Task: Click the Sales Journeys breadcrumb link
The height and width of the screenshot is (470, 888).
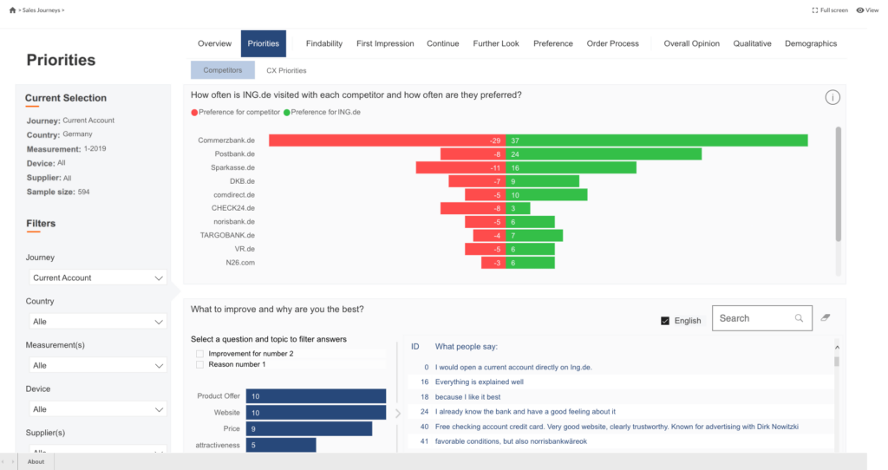Action: pyautogui.click(x=41, y=10)
